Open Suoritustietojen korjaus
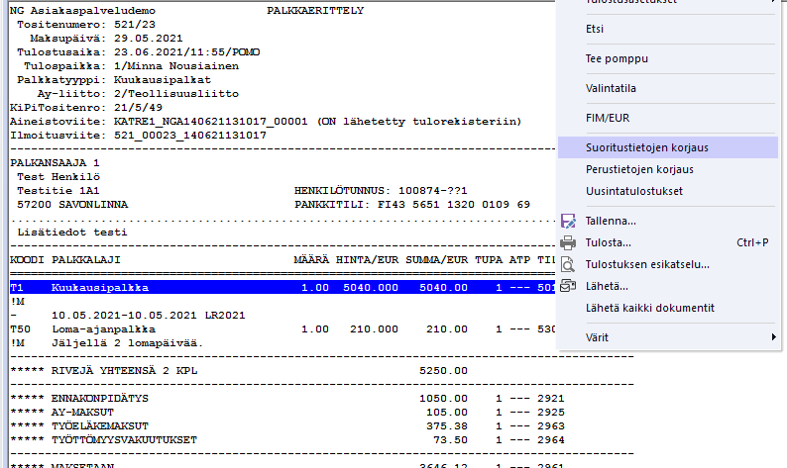787x468 pixels. coord(647,147)
